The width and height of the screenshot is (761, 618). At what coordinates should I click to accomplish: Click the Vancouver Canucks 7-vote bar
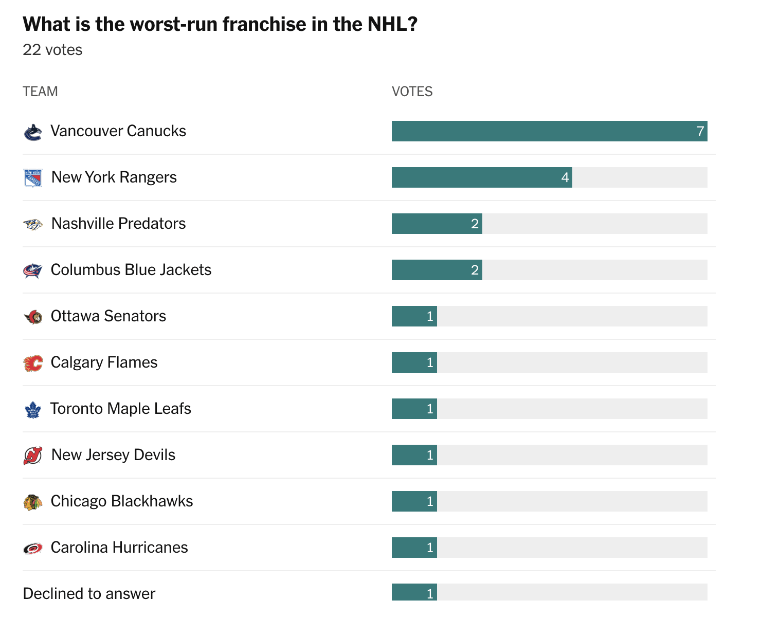click(549, 131)
